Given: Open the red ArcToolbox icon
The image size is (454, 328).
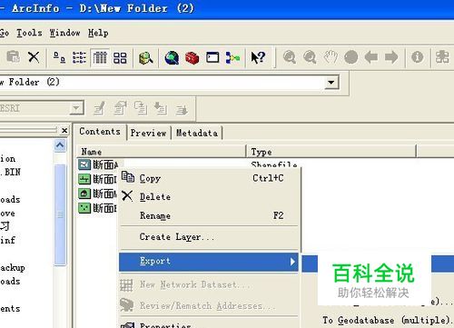Looking at the screenshot, I should coord(192,57).
